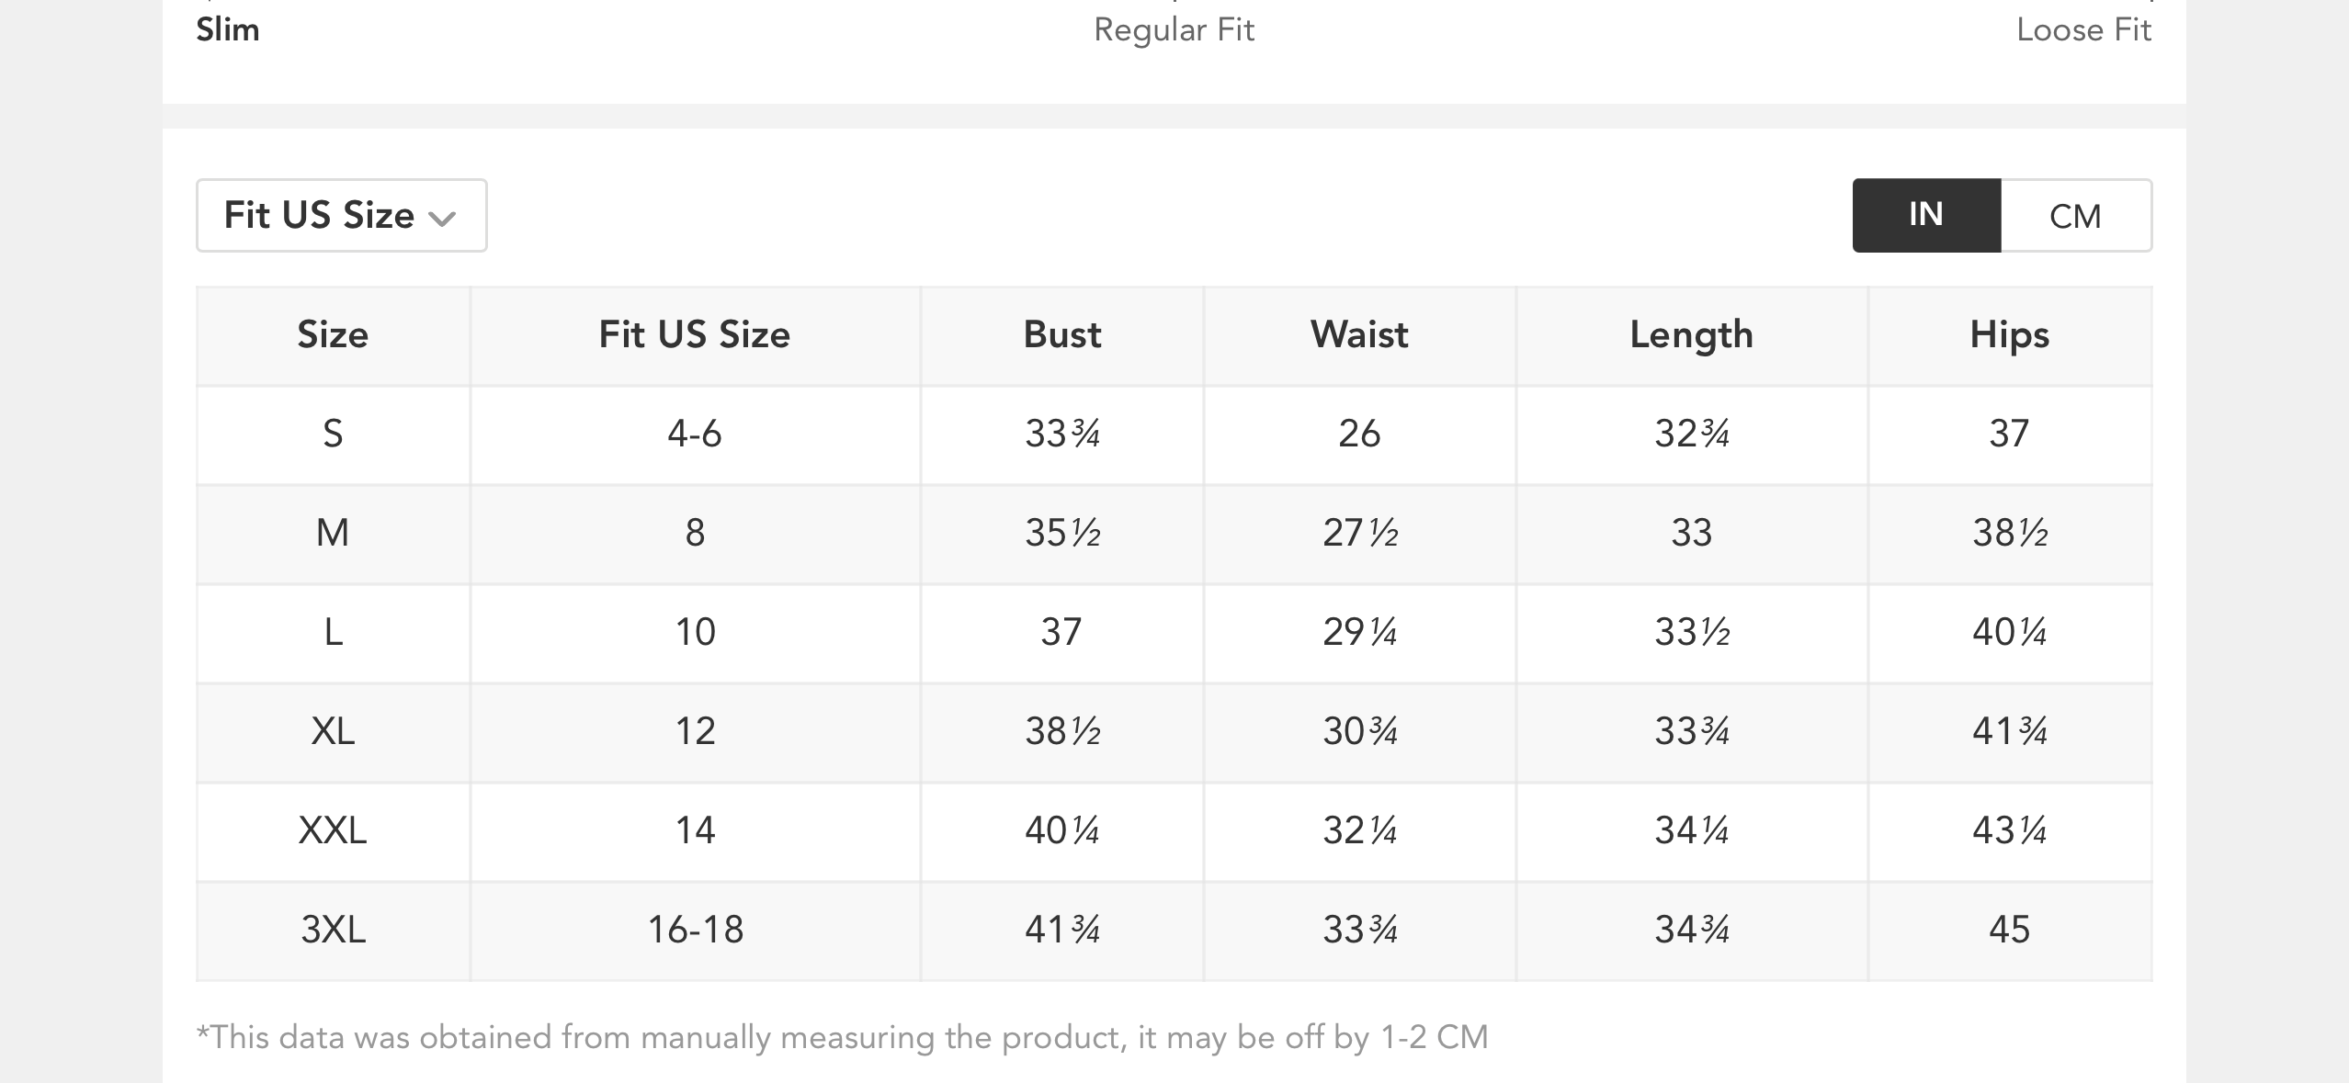Select the IN unit toggle

[x=1926, y=216]
